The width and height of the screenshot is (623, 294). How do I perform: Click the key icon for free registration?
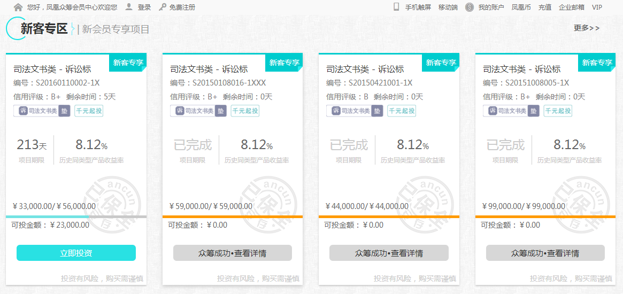[163, 7]
